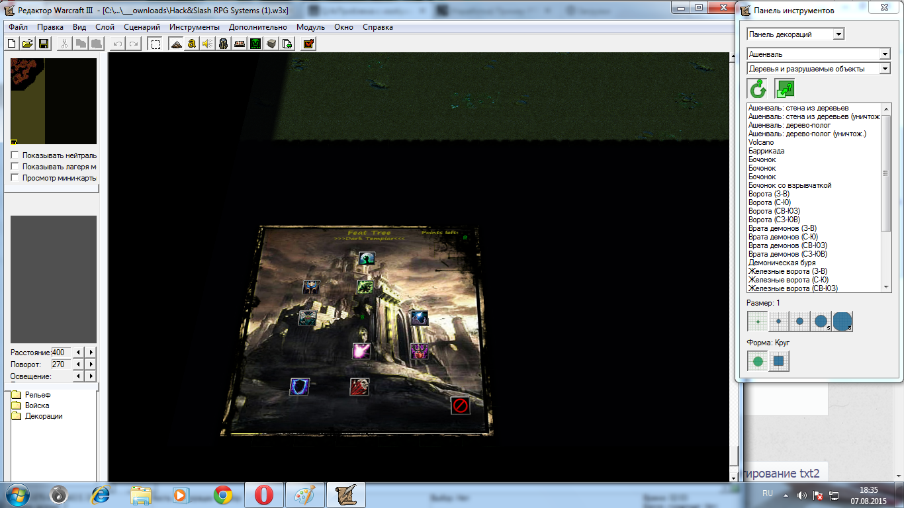Click the random scale green squares button

click(x=785, y=89)
